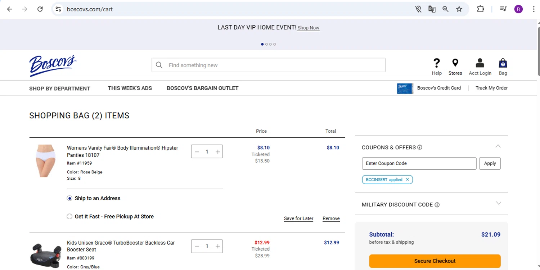Save the Vanity Fair panties for later

[298, 218]
